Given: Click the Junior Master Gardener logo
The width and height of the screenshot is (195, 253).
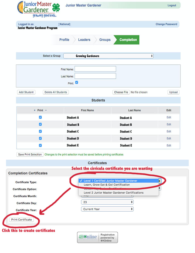Looking at the screenshot, I should click(38, 9).
